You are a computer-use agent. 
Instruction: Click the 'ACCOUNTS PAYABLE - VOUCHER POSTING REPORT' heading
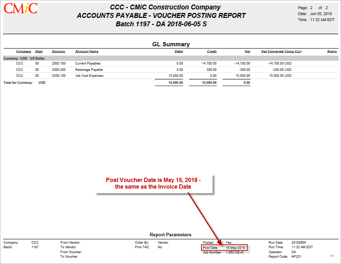[161, 16]
